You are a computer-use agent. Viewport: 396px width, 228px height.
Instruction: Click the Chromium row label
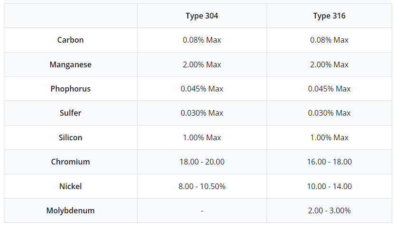70,162
